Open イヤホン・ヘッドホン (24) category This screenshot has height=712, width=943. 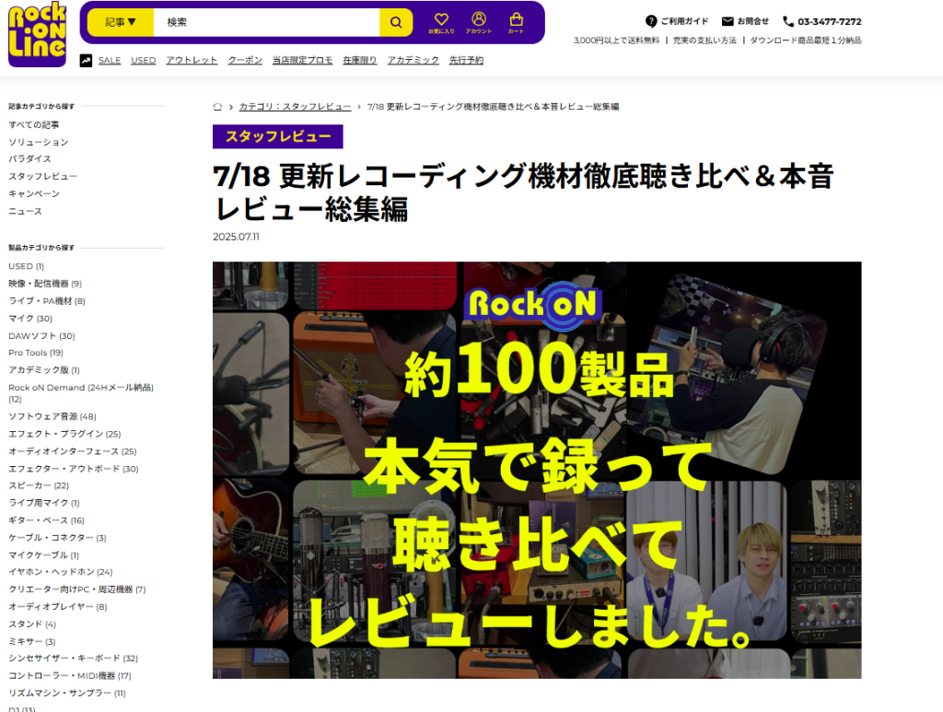tap(61, 572)
